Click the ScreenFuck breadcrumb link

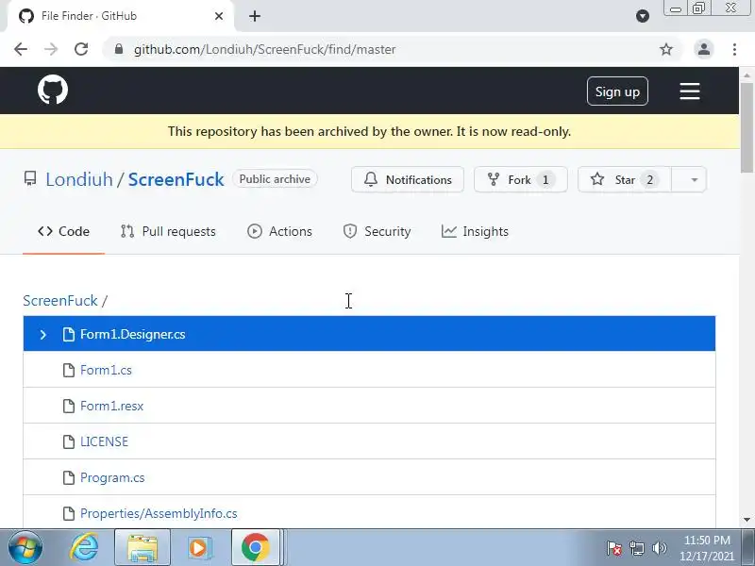[60, 301]
